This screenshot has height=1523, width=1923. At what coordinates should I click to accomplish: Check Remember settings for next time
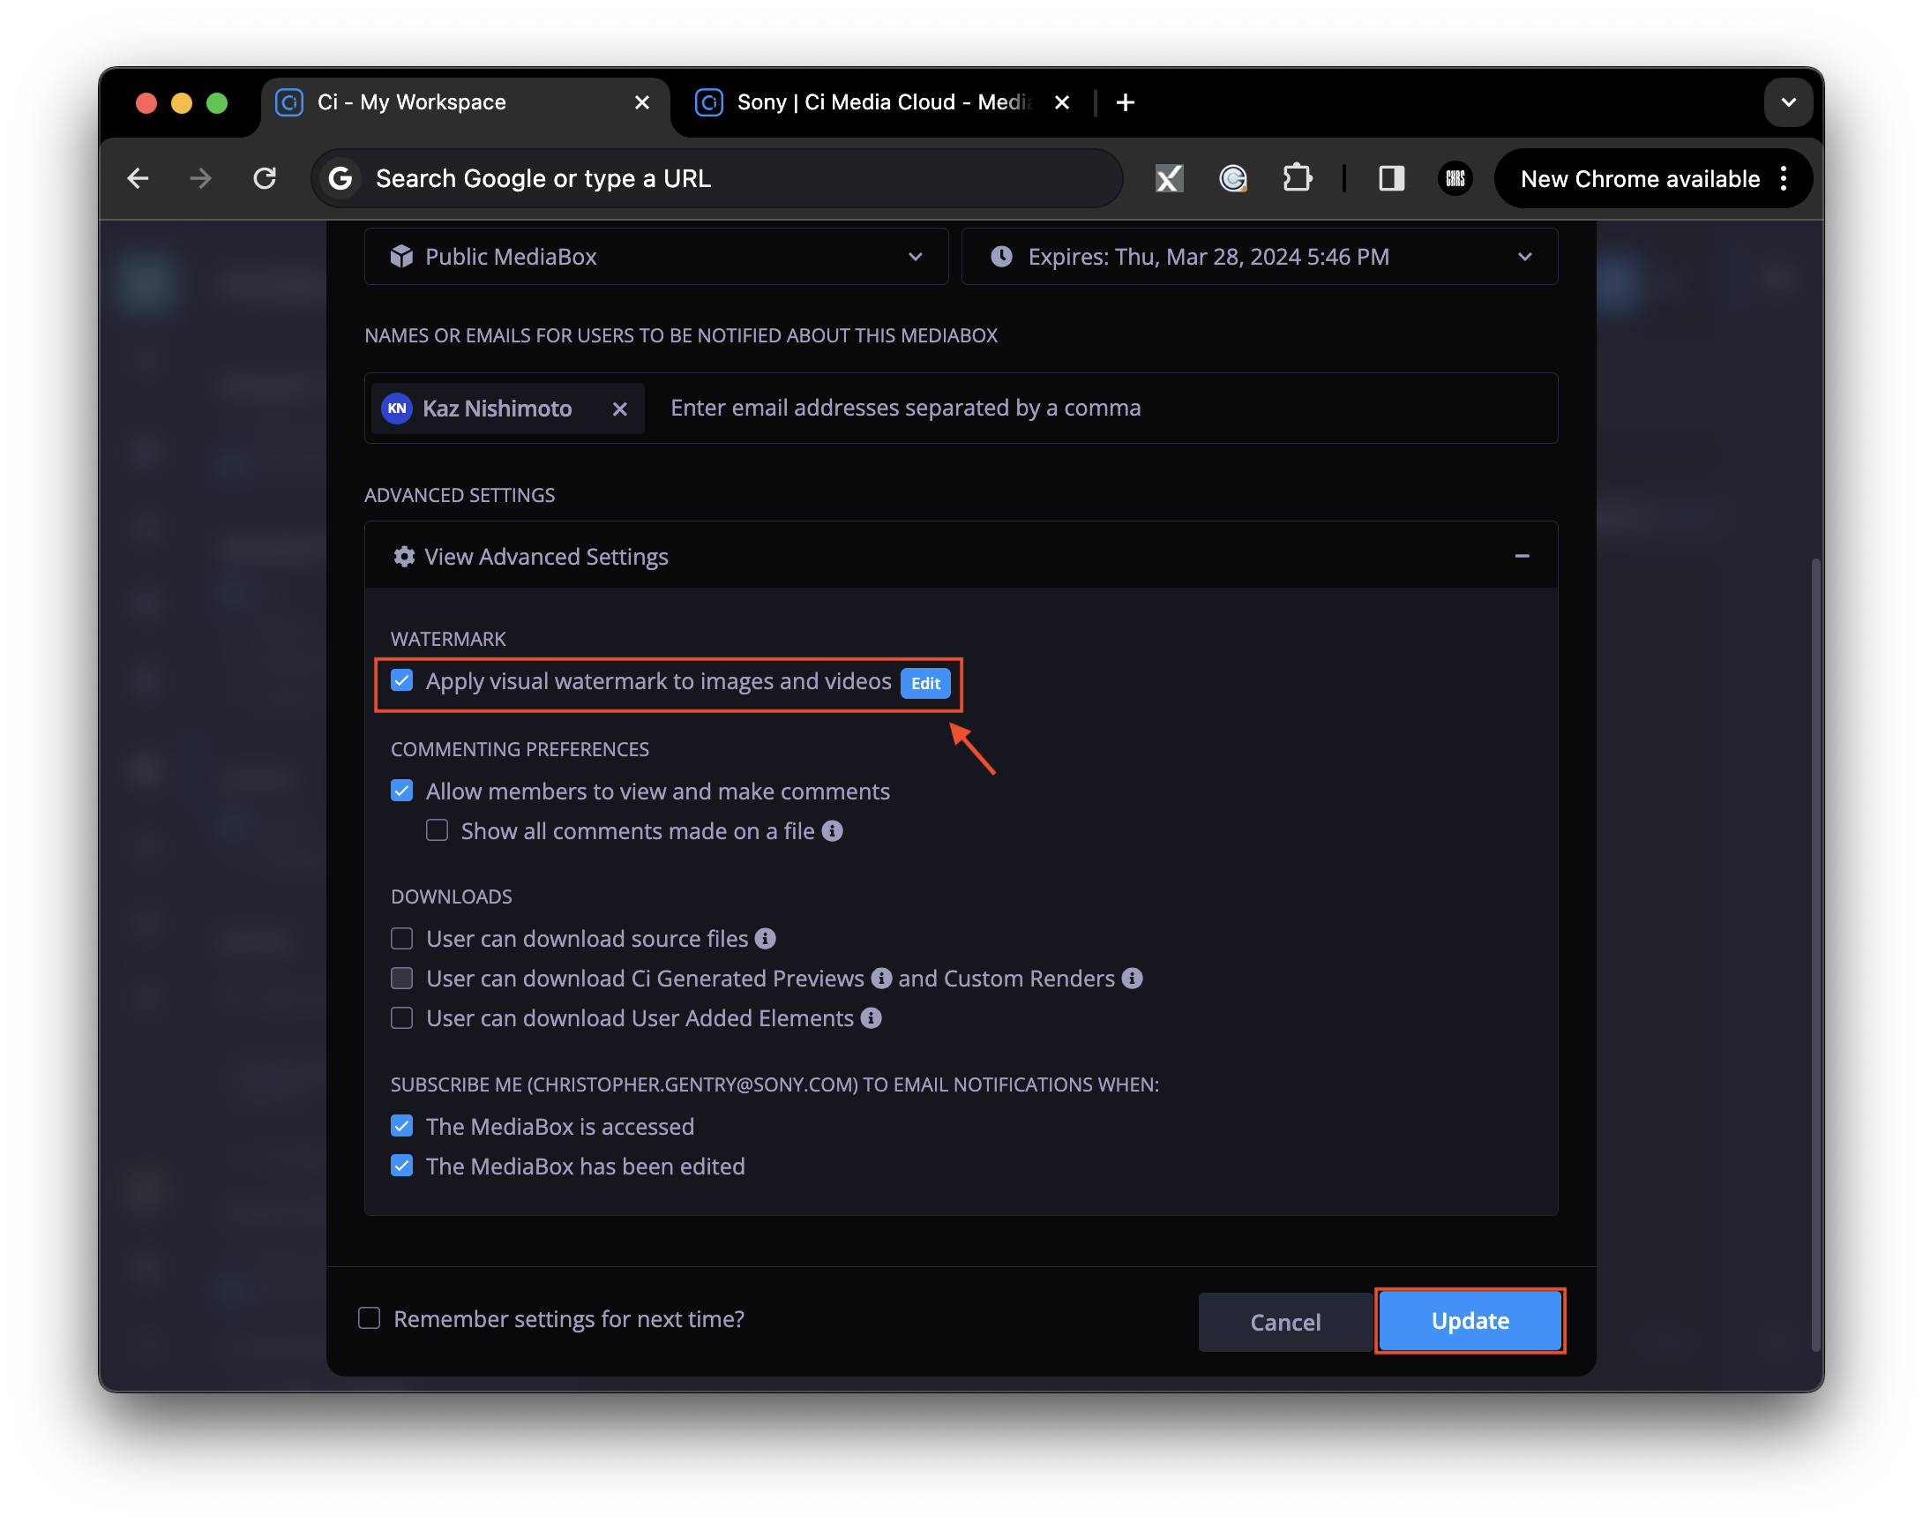pos(369,1318)
